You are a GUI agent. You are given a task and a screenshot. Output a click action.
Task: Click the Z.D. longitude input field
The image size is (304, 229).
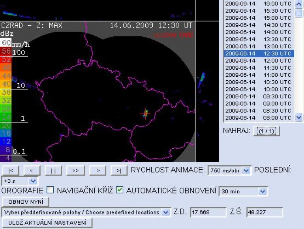[x=208, y=212]
